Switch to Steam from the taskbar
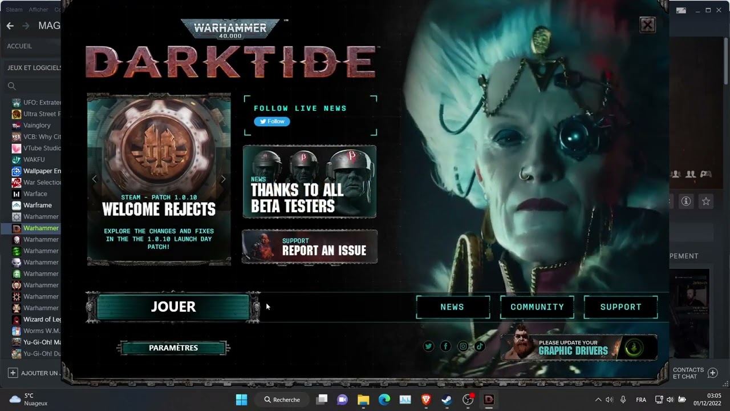The height and width of the screenshot is (411, 730). coord(447,400)
